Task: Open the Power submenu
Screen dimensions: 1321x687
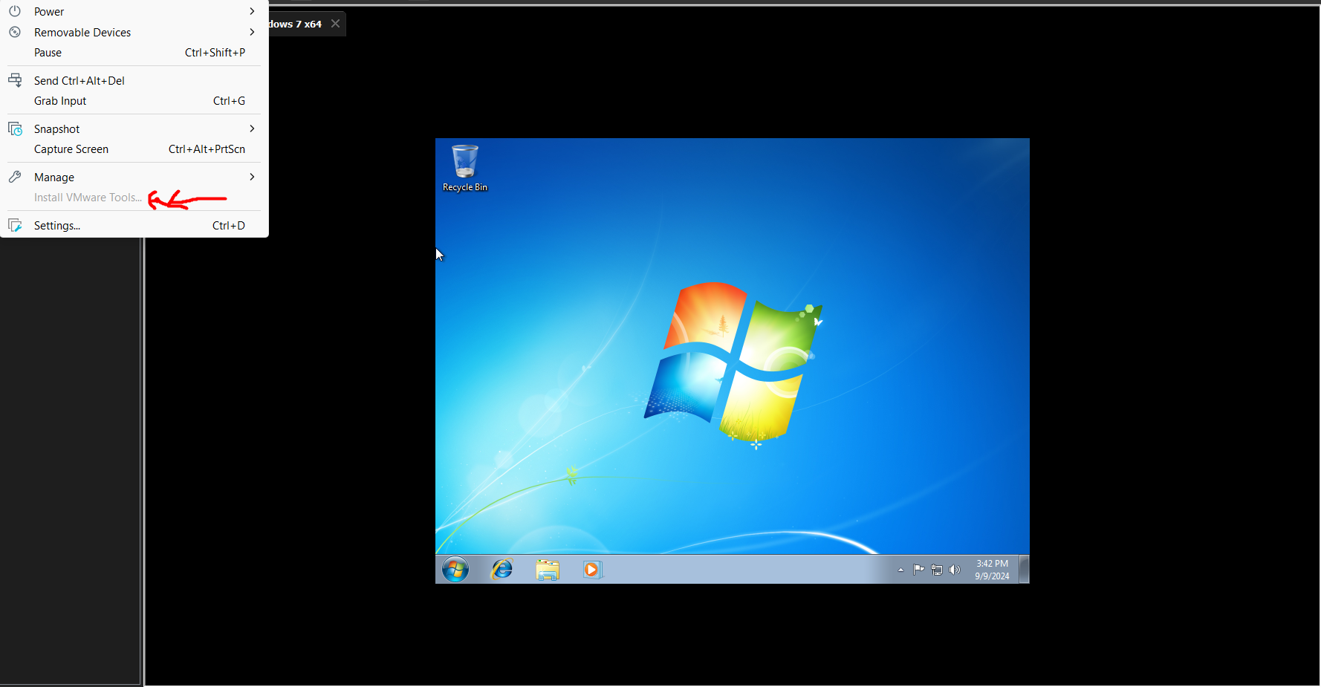Action: [134, 11]
